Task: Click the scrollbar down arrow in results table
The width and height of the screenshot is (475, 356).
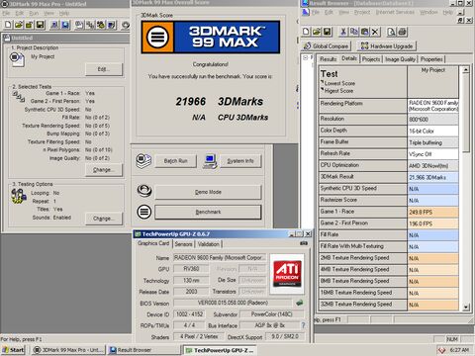Action: [465, 307]
